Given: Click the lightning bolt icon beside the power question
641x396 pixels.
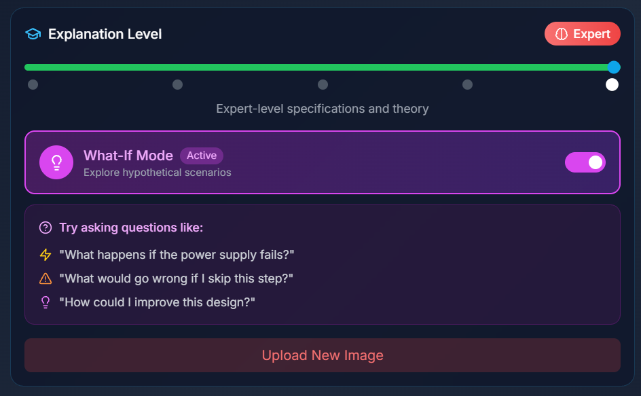Looking at the screenshot, I should coord(45,254).
